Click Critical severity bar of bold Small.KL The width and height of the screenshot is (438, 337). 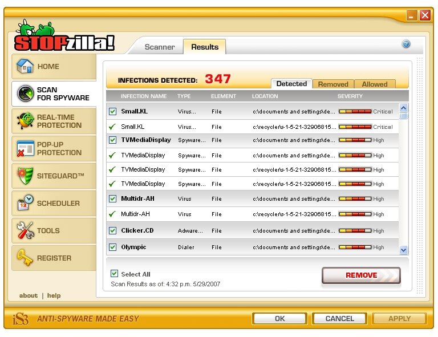(355, 111)
